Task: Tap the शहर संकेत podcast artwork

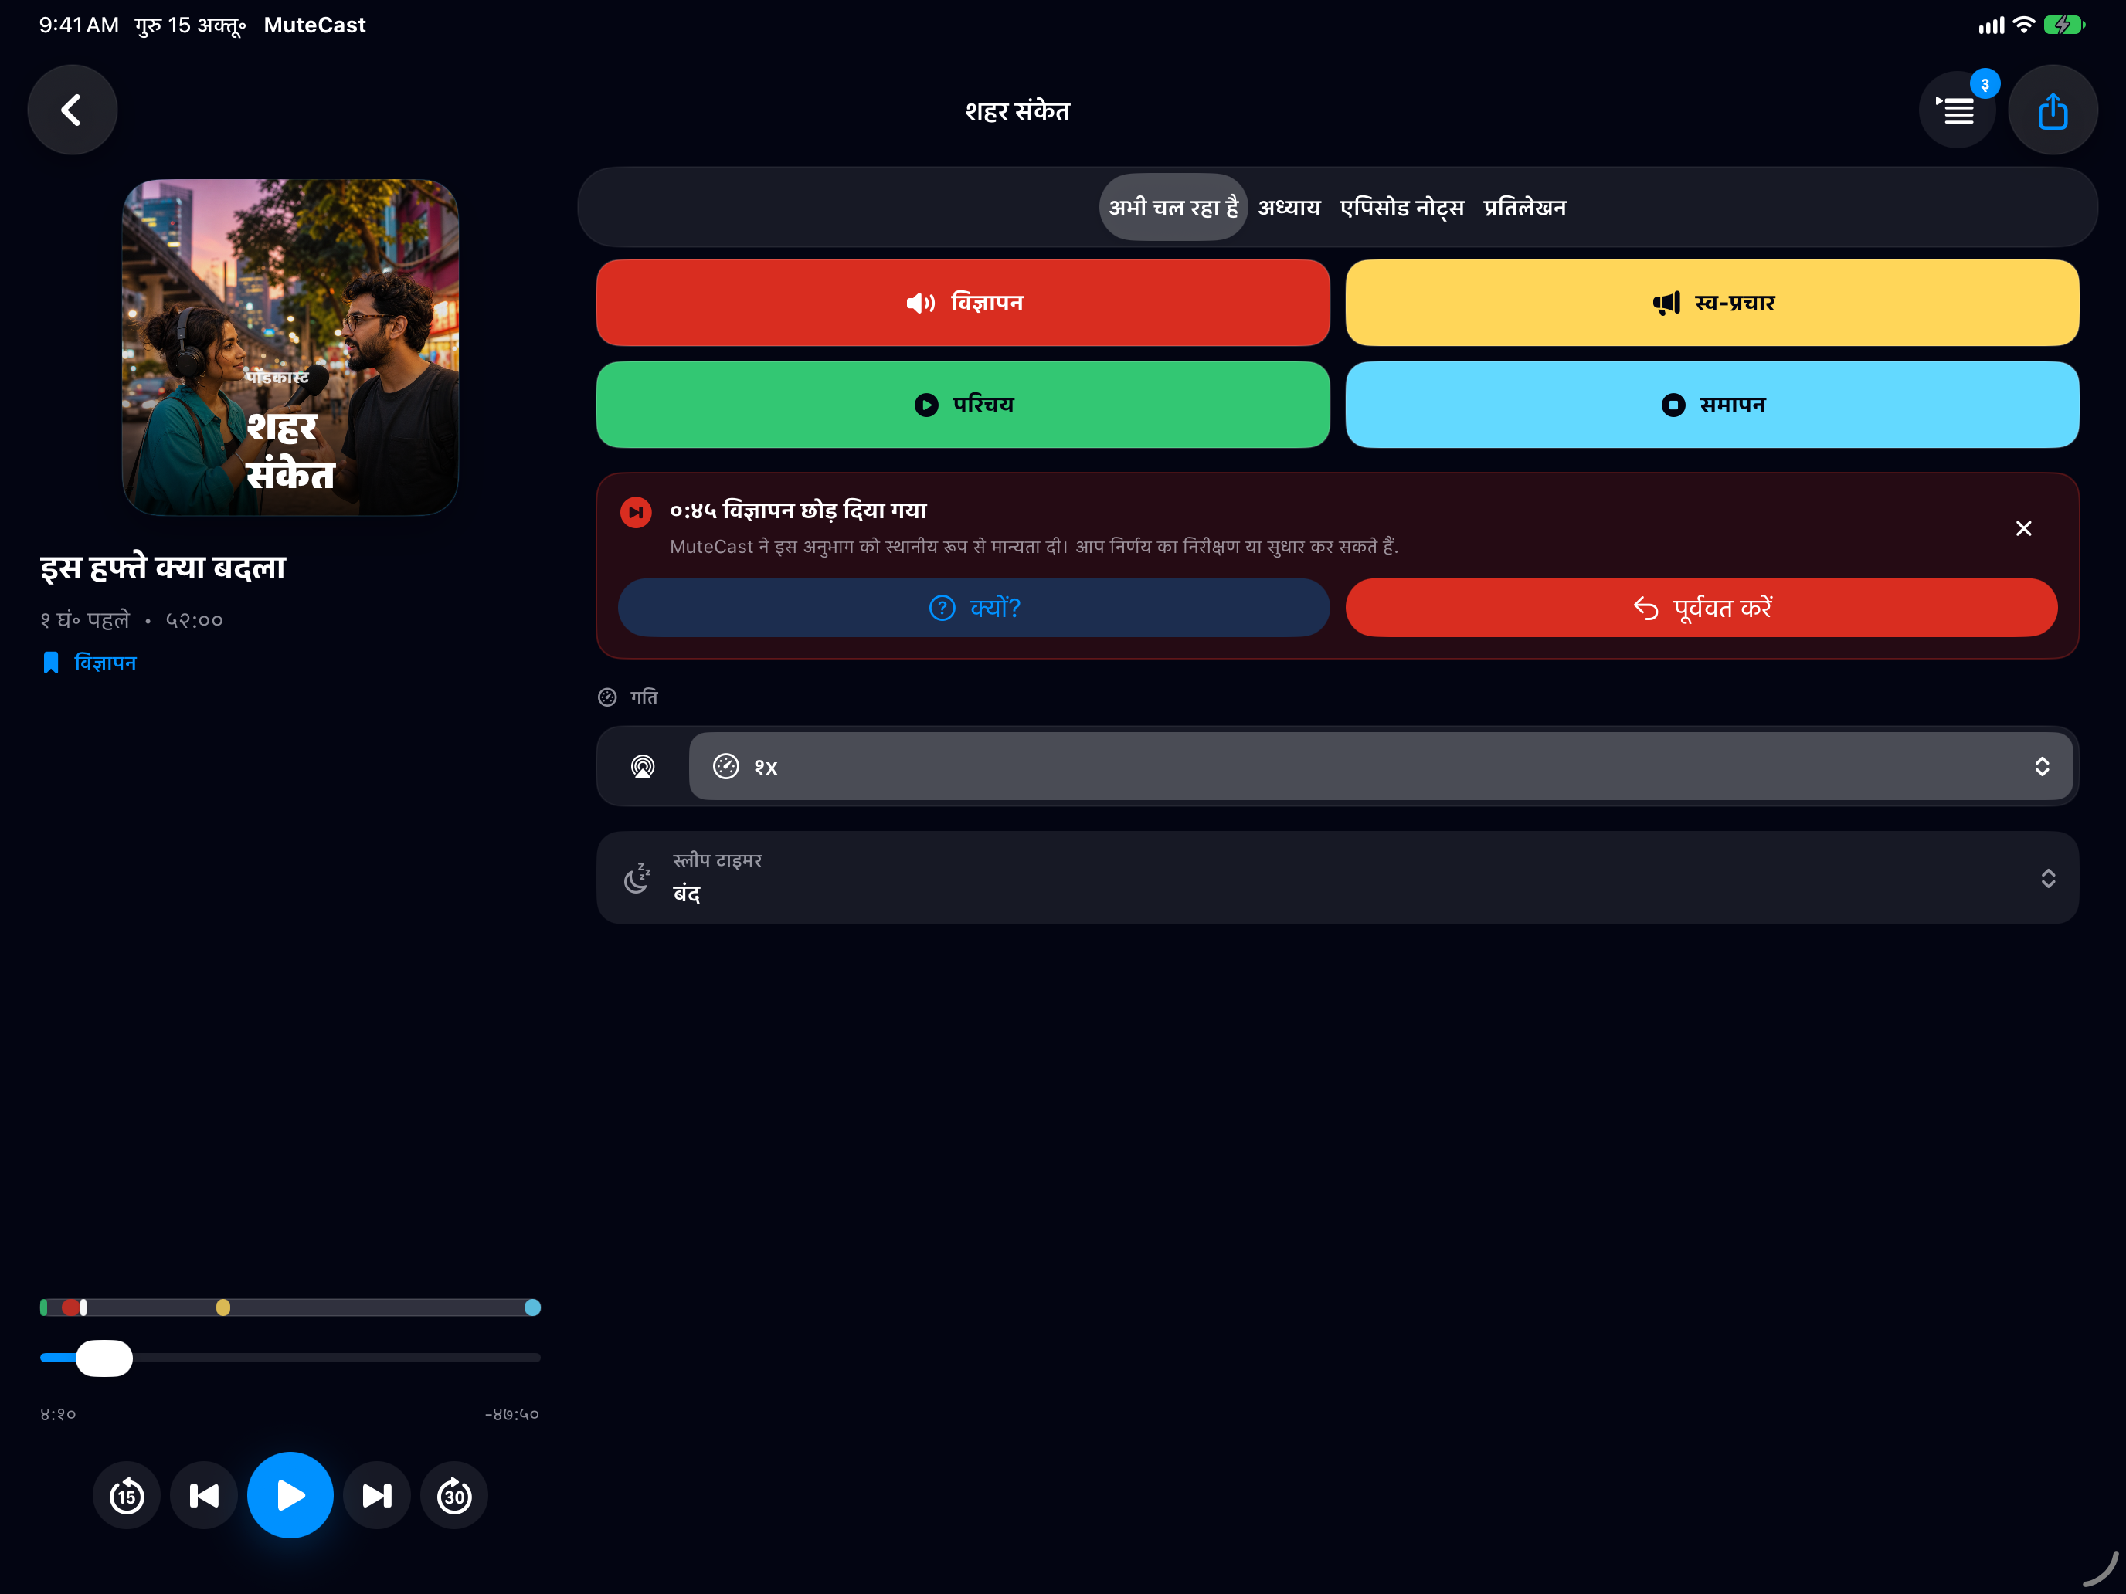Action: [x=290, y=347]
